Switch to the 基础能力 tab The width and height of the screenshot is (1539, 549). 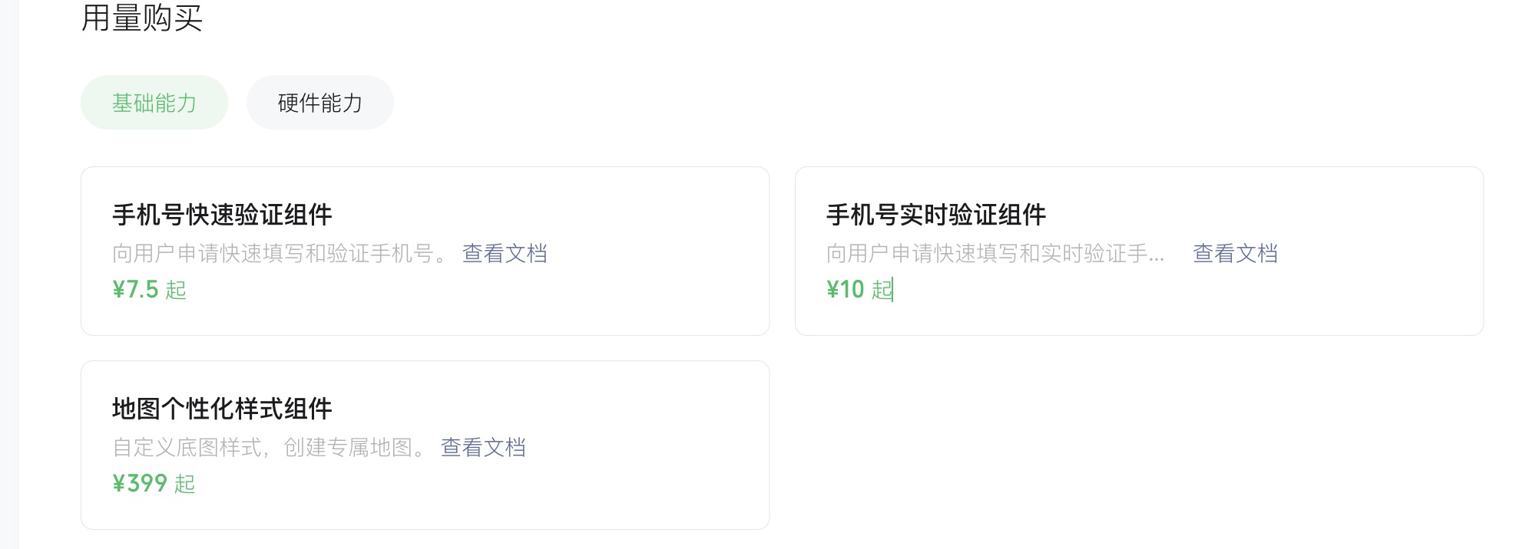tap(154, 103)
